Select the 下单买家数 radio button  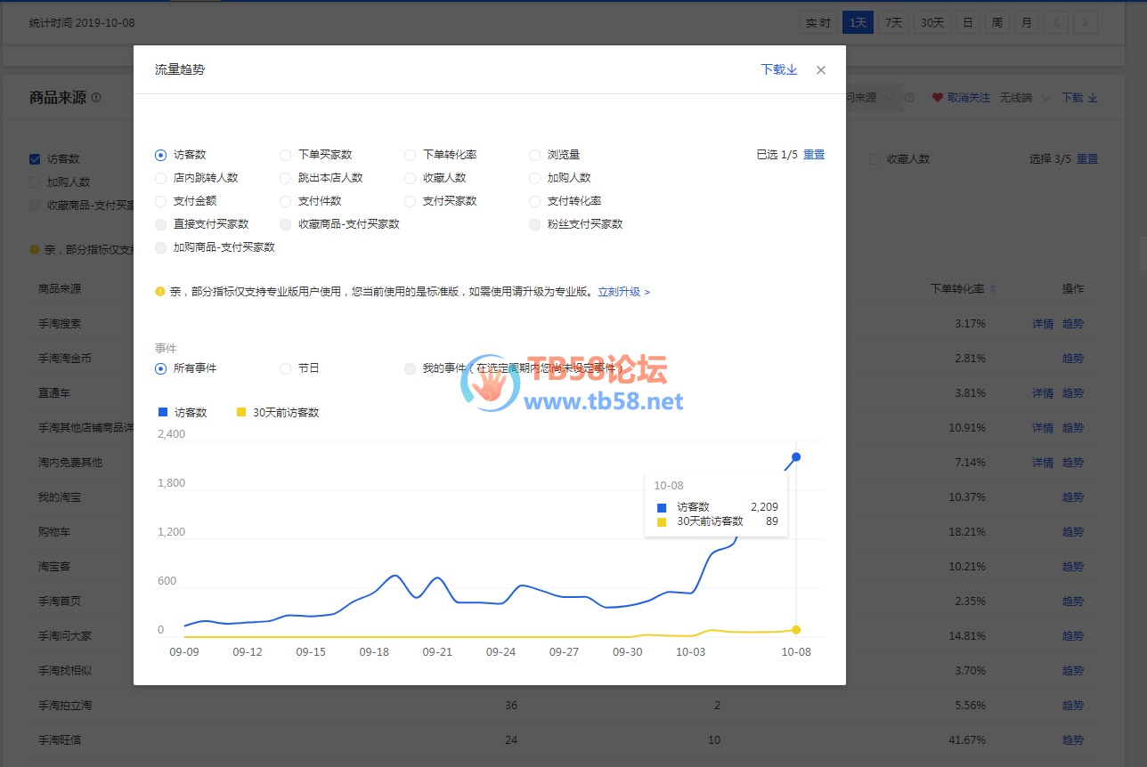click(x=285, y=155)
